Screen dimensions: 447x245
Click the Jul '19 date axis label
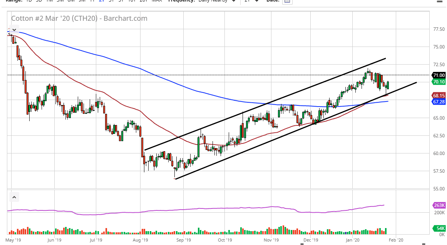96,240
